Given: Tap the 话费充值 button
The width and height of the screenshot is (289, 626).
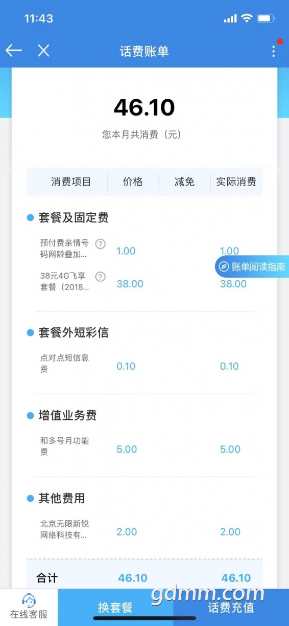Looking at the screenshot, I should tap(231, 608).
